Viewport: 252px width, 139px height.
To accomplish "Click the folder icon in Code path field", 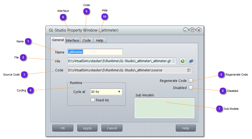I will (x=189, y=70).
